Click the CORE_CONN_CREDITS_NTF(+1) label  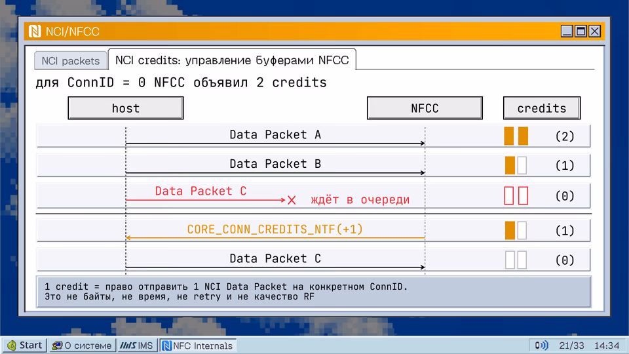(275, 229)
